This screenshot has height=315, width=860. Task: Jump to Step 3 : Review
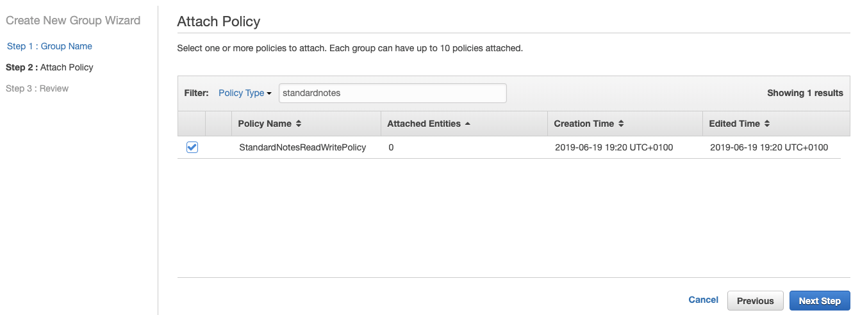point(37,88)
